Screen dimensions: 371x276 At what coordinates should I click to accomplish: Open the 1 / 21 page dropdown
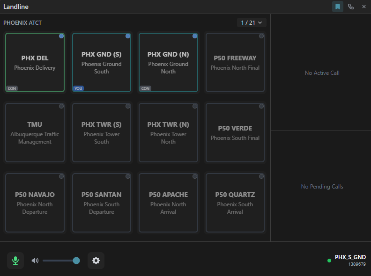click(x=252, y=22)
